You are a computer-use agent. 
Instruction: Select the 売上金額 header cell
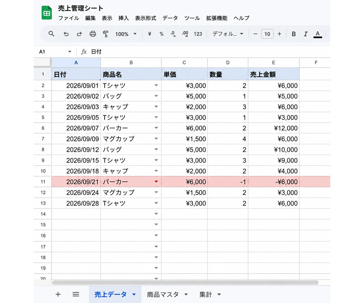coord(274,74)
